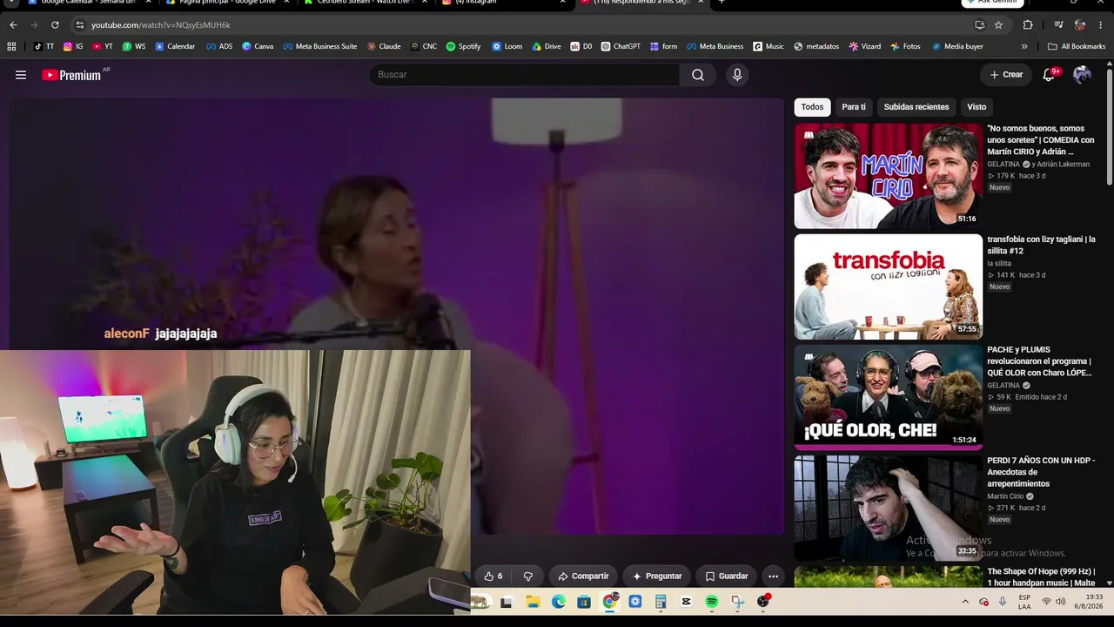
Task: Open Spotify from the taskbar
Action: 712,602
